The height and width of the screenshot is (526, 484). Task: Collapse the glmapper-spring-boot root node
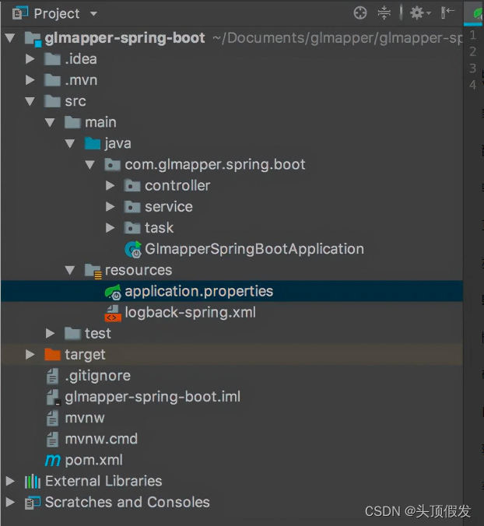pyautogui.click(x=10, y=38)
